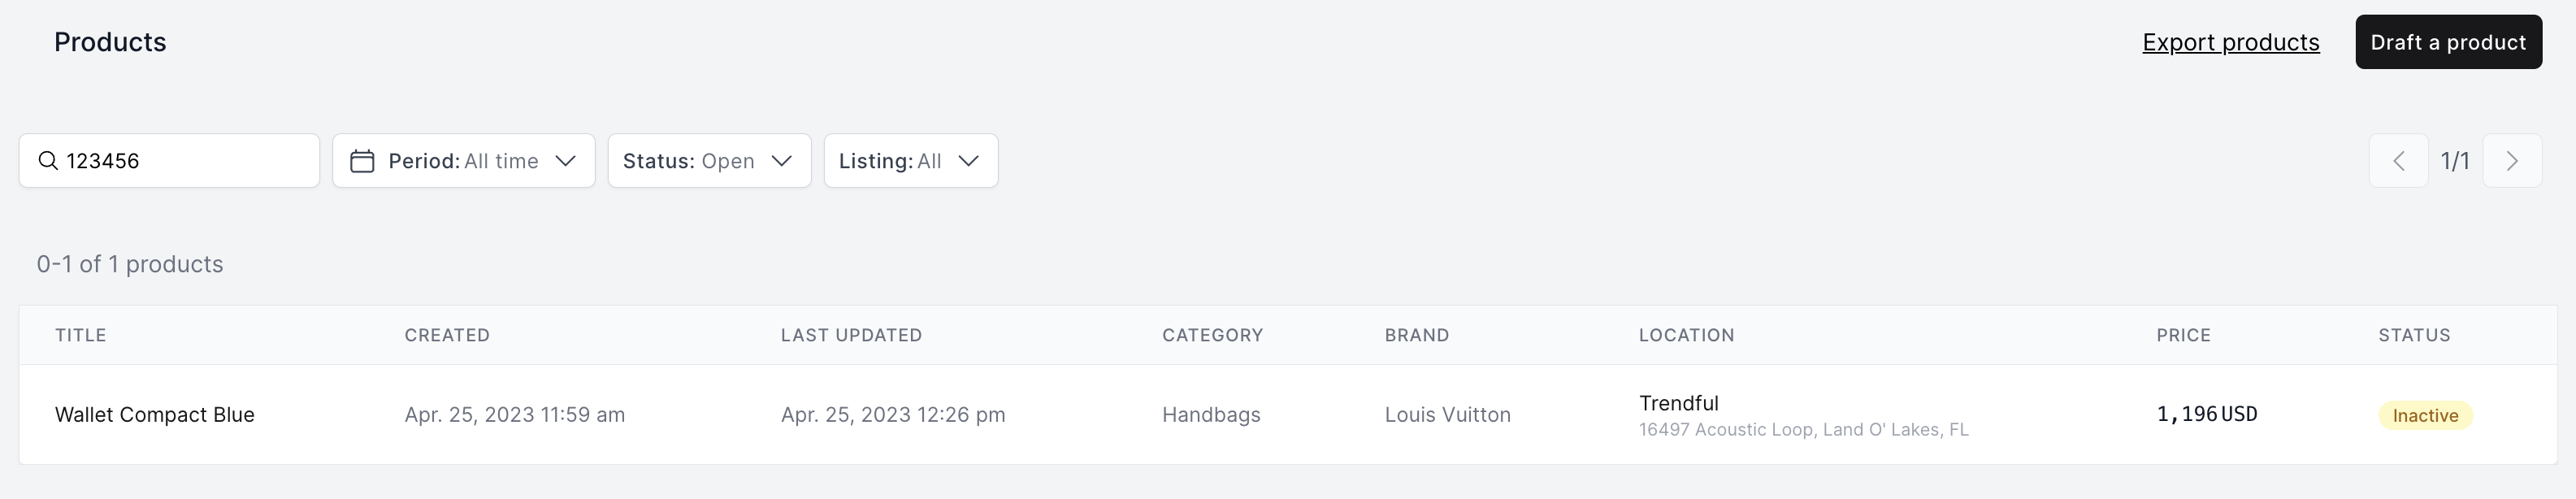Viewport: 2576px width, 499px height.
Task: Sort by the Title column header
Action: (x=81, y=335)
